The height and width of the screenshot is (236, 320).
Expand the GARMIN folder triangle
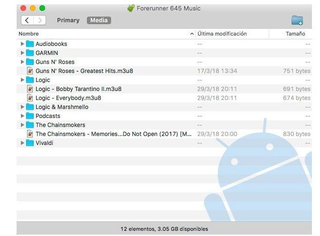point(22,53)
